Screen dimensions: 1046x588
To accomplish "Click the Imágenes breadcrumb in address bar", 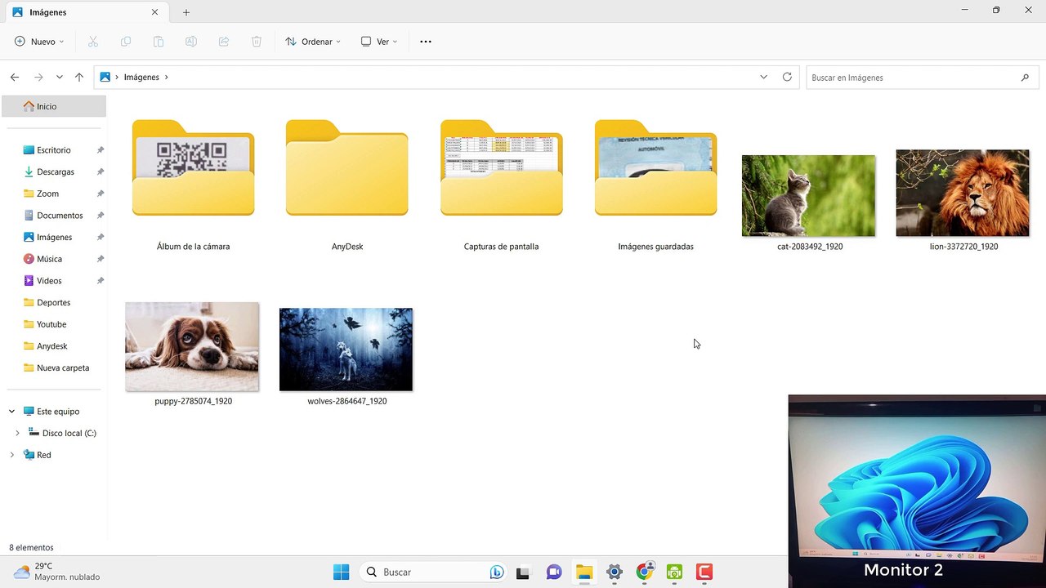I will (x=141, y=77).
